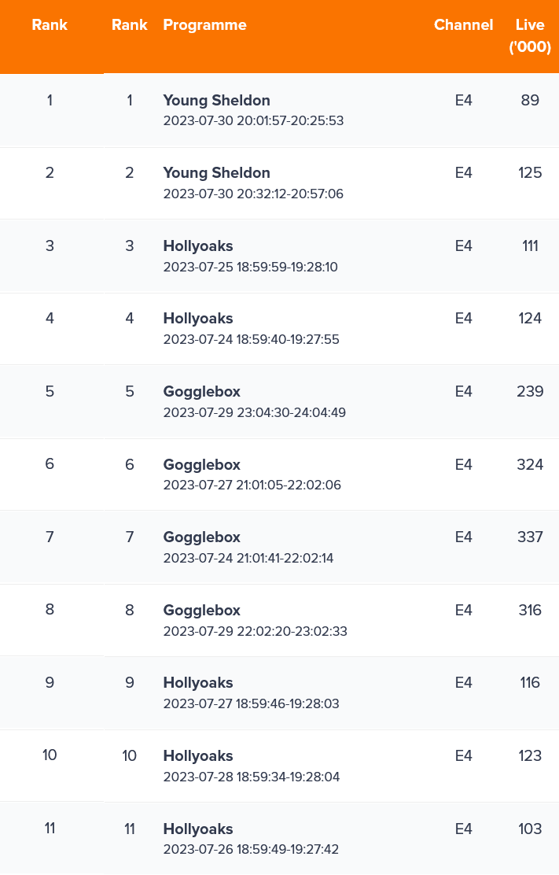Click Gogglebox 2023-07-24 programme title
Image resolution: width=559 pixels, height=875 pixels.
click(x=202, y=537)
